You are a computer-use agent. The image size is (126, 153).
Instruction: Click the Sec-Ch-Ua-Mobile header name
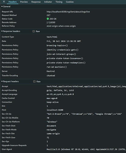click(10, 118)
